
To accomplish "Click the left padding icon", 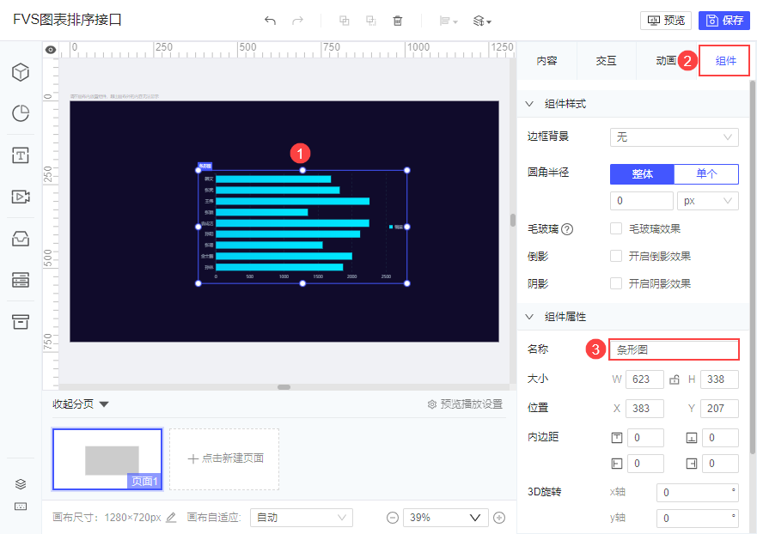I will click(x=617, y=464).
